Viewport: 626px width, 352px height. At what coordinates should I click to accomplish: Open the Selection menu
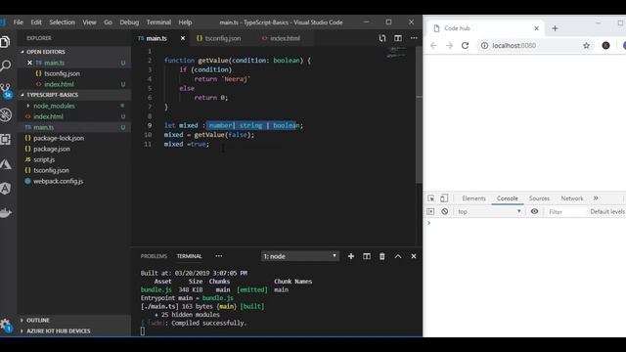point(62,22)
